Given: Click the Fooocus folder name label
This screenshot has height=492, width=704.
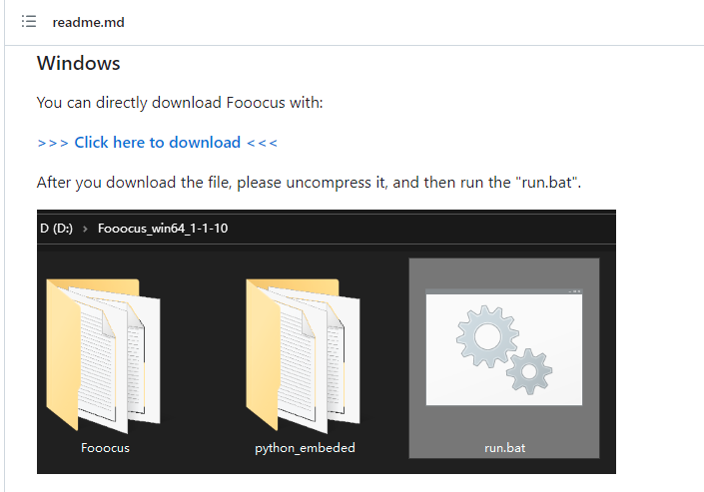Looking at the screenshot, I should click(x=105, y=448).
